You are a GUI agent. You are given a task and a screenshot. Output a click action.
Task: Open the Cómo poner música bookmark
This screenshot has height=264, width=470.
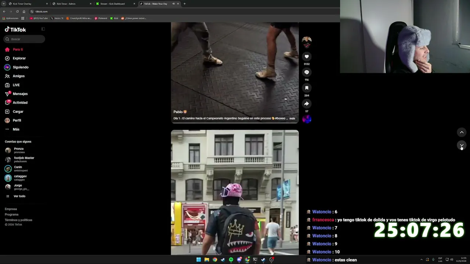[134, 18]
